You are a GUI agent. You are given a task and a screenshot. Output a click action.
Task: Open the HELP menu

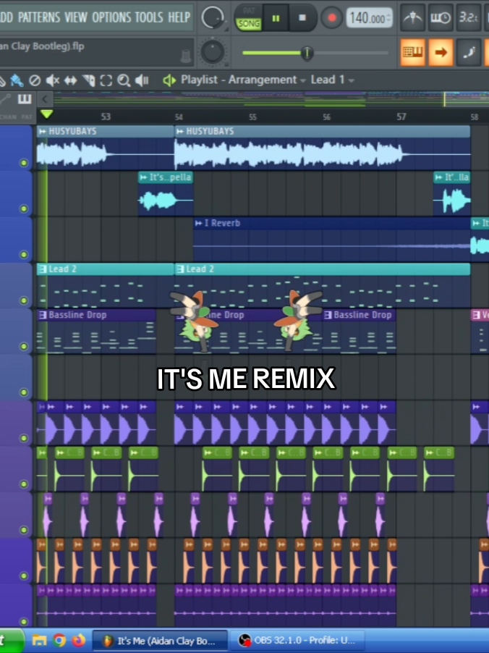pyautogui.click(x=179, y=17)
